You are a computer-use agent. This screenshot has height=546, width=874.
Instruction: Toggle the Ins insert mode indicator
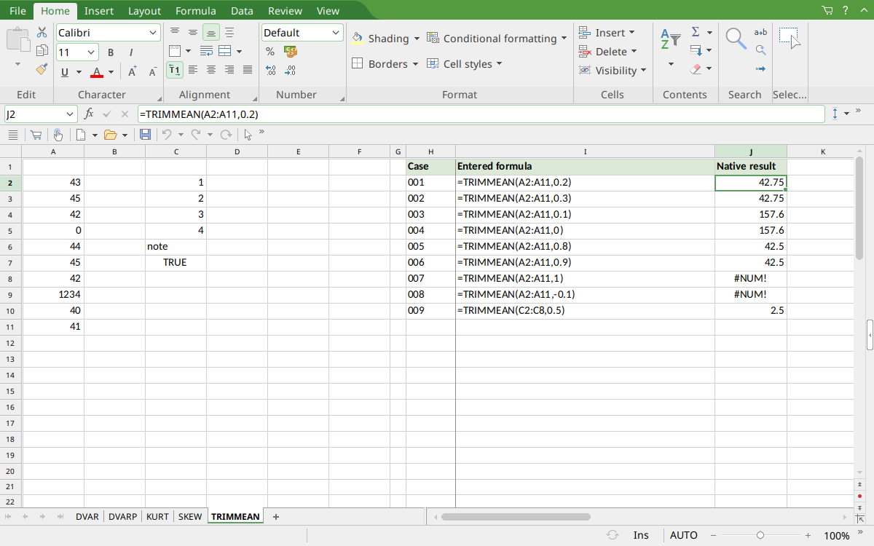click(641, 535)
